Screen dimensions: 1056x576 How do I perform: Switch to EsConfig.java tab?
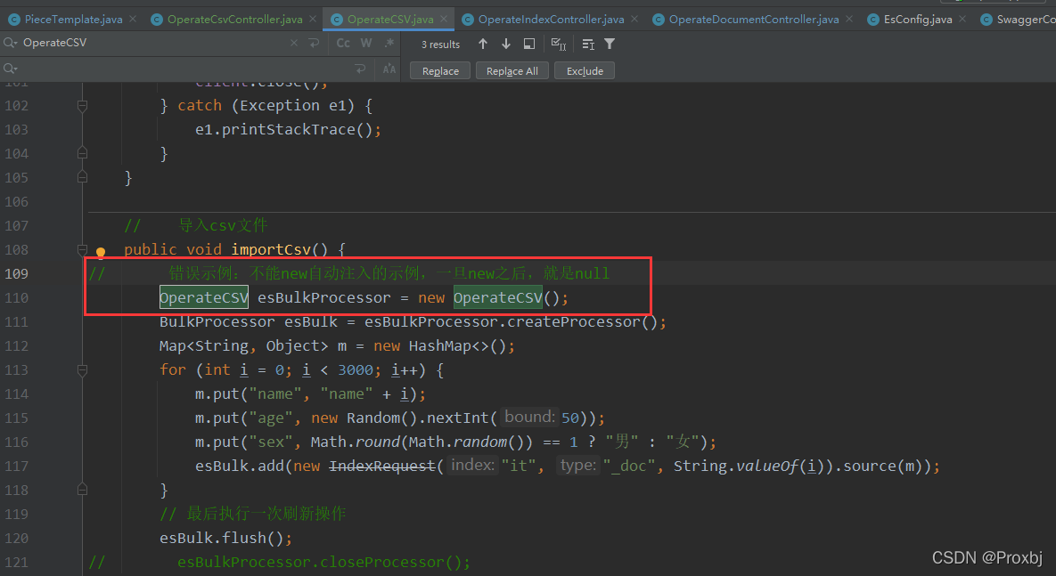tap(918, 20)
